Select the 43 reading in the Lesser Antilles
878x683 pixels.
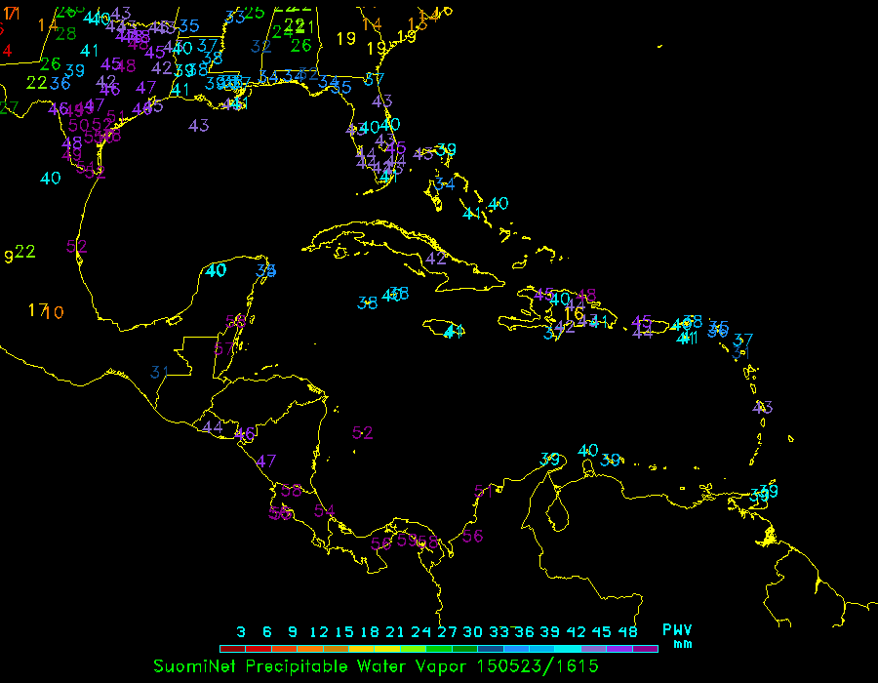tap(763, 407)
